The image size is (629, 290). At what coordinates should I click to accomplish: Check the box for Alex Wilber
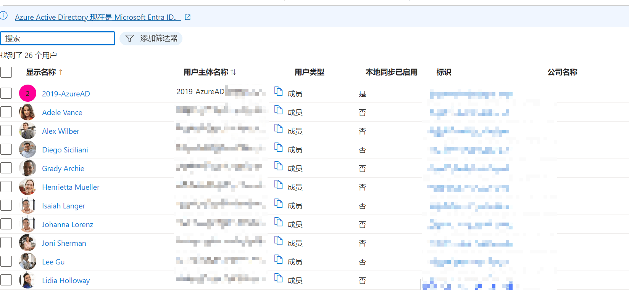click(x=6, y=131)
